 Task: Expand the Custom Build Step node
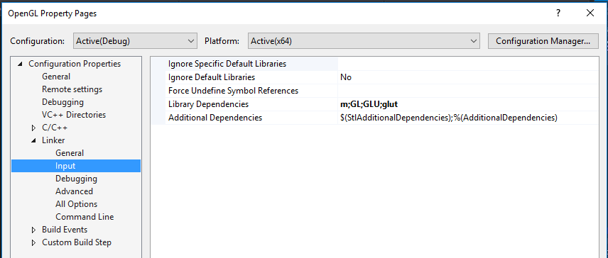33,243
